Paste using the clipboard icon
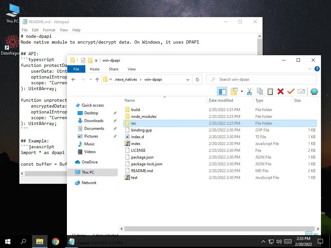331x248 pixels. (x=270, y=91)
